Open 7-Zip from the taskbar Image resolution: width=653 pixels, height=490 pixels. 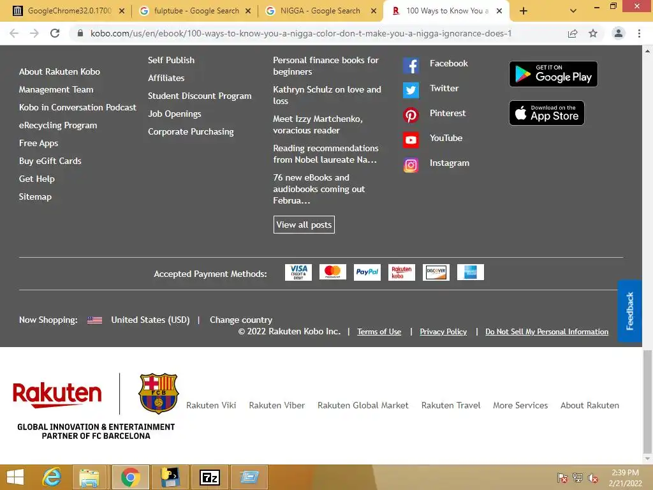tap(209, 477)
